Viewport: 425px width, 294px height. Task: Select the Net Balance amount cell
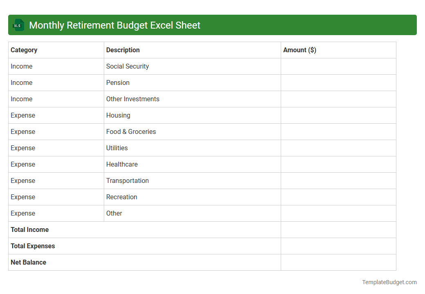pos(338,262)
